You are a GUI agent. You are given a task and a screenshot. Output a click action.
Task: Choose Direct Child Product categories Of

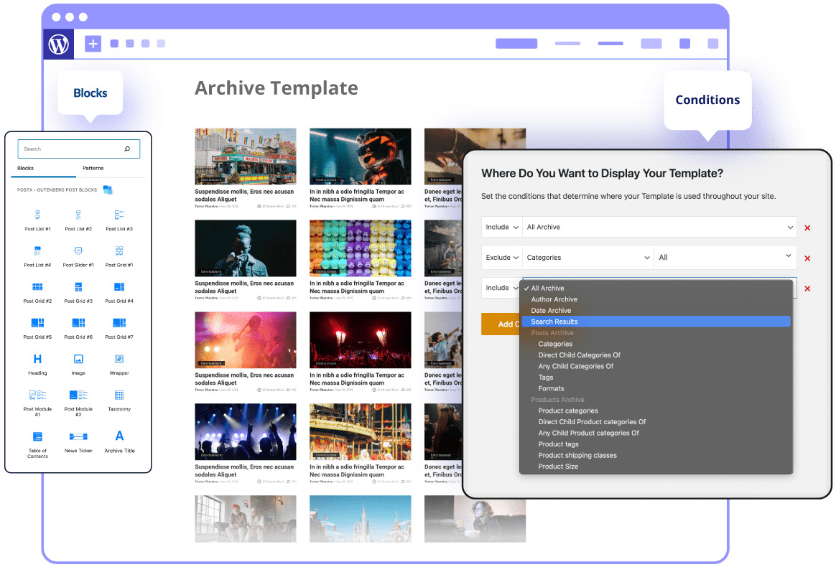656,422
